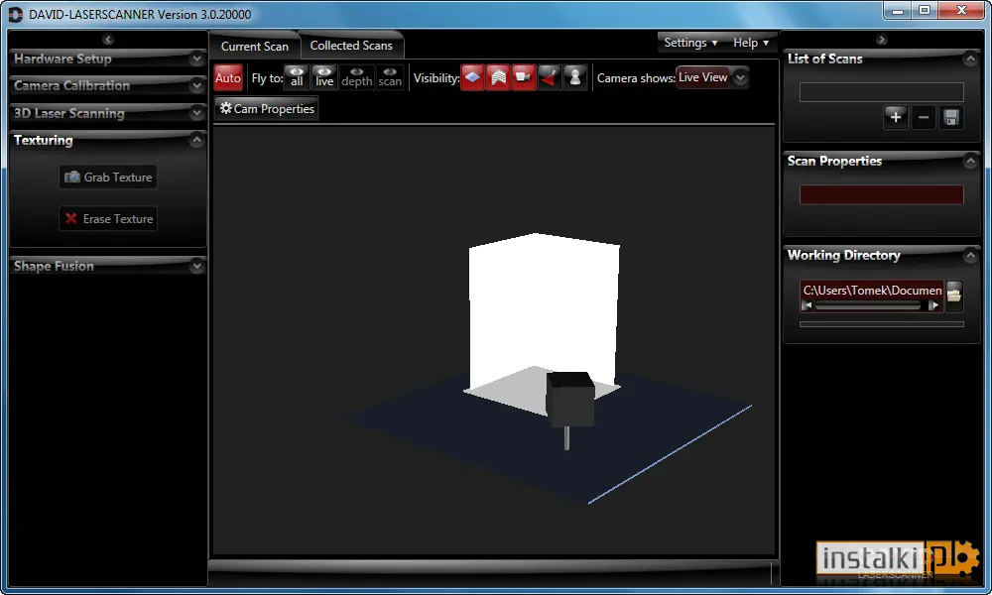This screenshot has width=992, height=595.
Task: Toggle calibration panels visibility
Action: tap(498, 77)
